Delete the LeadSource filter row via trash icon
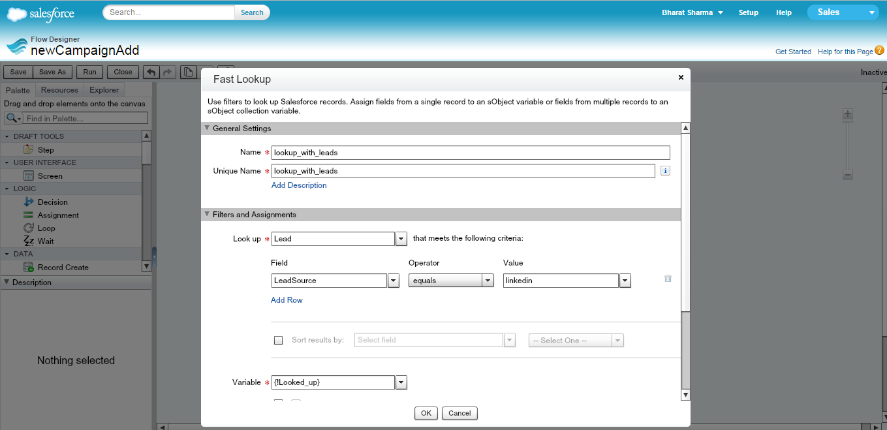The width and height of the screenshot is (887, 430). (x=668, y=279)
